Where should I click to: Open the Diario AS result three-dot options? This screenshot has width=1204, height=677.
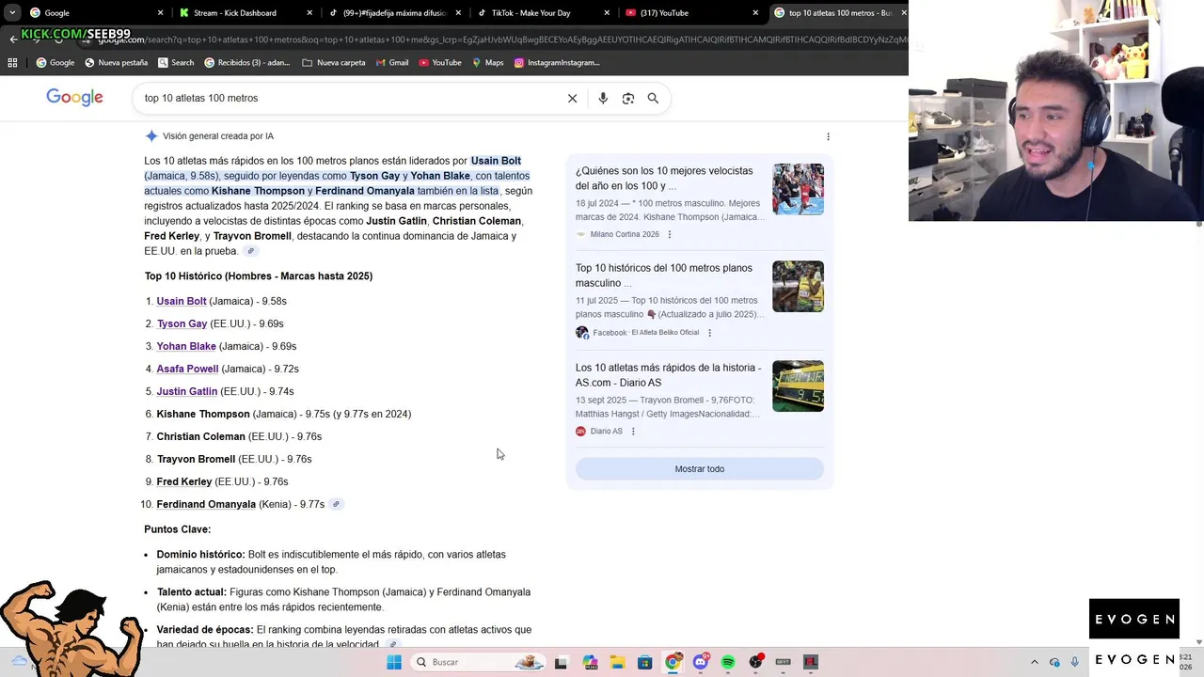(x=633, y=432)
